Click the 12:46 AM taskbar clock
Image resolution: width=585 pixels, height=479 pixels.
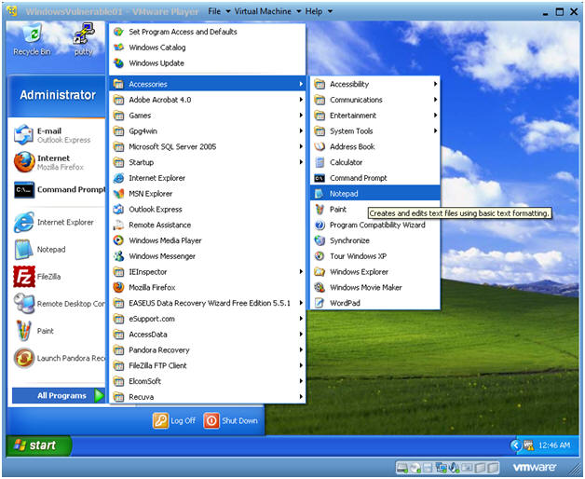pos(554,445)
